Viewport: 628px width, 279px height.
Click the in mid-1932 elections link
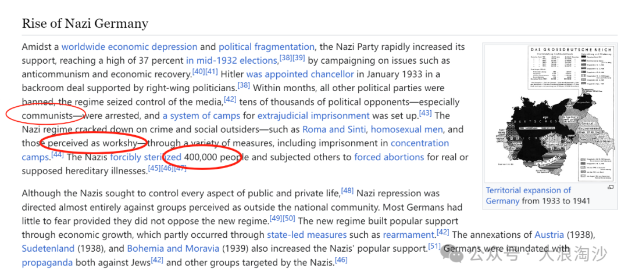pyautogui.click(x=231, y=61)
